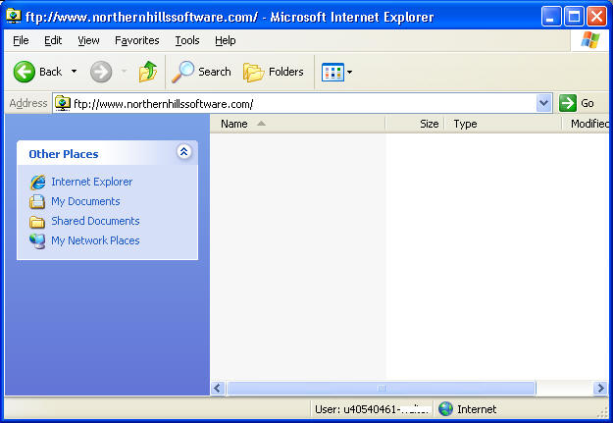Click the FTP address text field
Viewport: 613px width, 423px height.
tap(294, 103)
